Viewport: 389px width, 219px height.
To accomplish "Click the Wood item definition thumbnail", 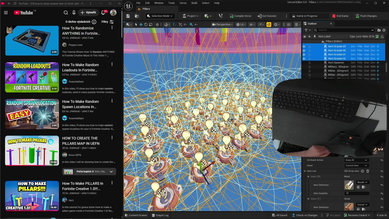I will click(x=349, y=185).
